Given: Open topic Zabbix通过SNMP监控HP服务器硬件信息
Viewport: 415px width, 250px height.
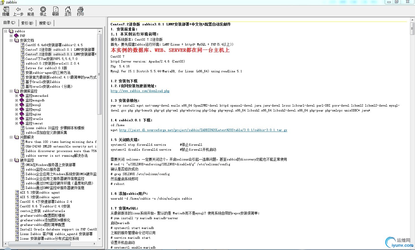Looking at the screenshot, I should (x=55, y=188).
